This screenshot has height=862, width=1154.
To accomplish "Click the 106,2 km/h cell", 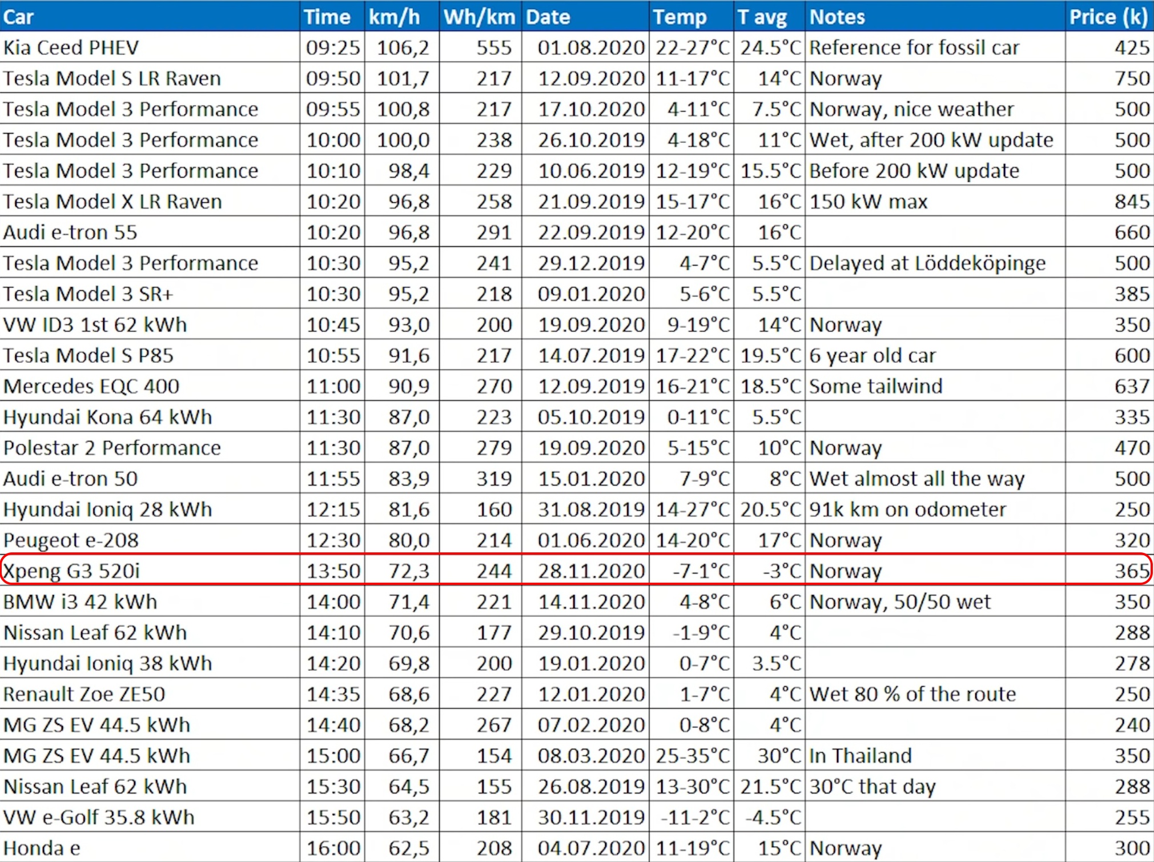I will point(402,47).
